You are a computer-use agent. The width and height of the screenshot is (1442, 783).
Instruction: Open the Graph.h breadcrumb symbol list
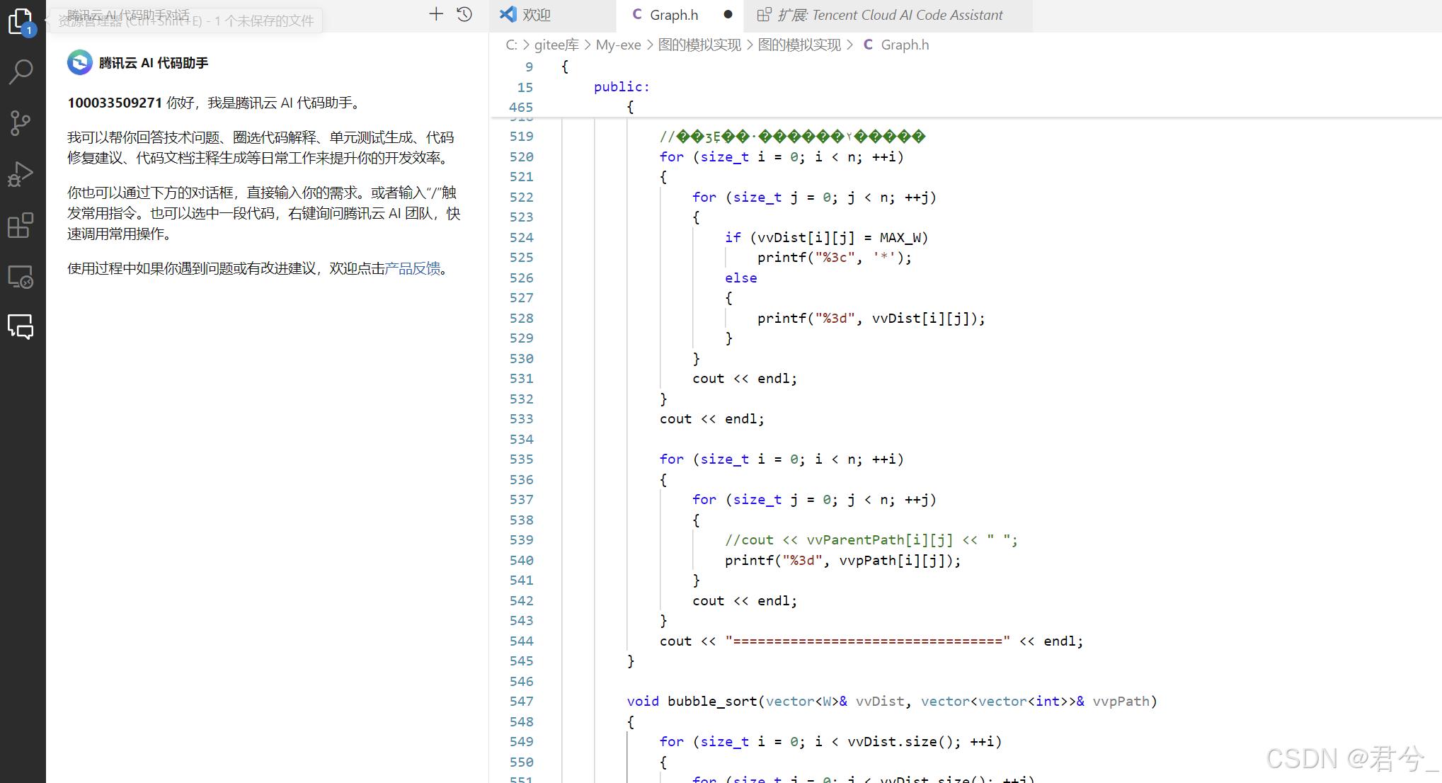[x=905, y=44]
